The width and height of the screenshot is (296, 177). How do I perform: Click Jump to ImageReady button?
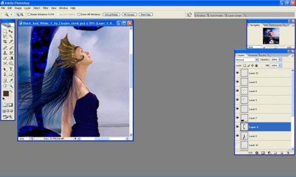(x=8, y=117)
